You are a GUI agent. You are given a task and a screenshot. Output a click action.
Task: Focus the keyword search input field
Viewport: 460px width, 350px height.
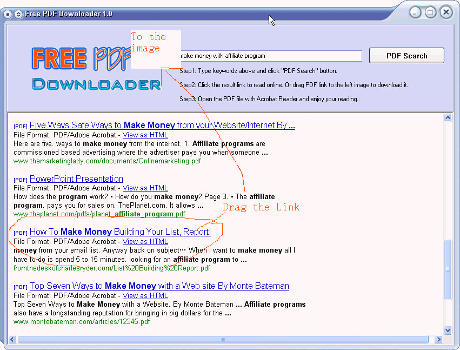[x=270, y=56]
